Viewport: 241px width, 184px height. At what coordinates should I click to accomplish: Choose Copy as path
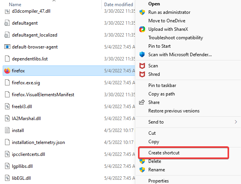(161, 94)
